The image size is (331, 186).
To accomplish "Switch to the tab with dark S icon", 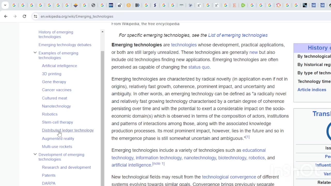I will coord(155,5).
